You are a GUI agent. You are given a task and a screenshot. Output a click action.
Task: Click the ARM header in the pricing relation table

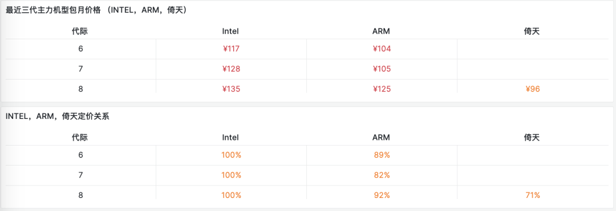coord(381,138)
